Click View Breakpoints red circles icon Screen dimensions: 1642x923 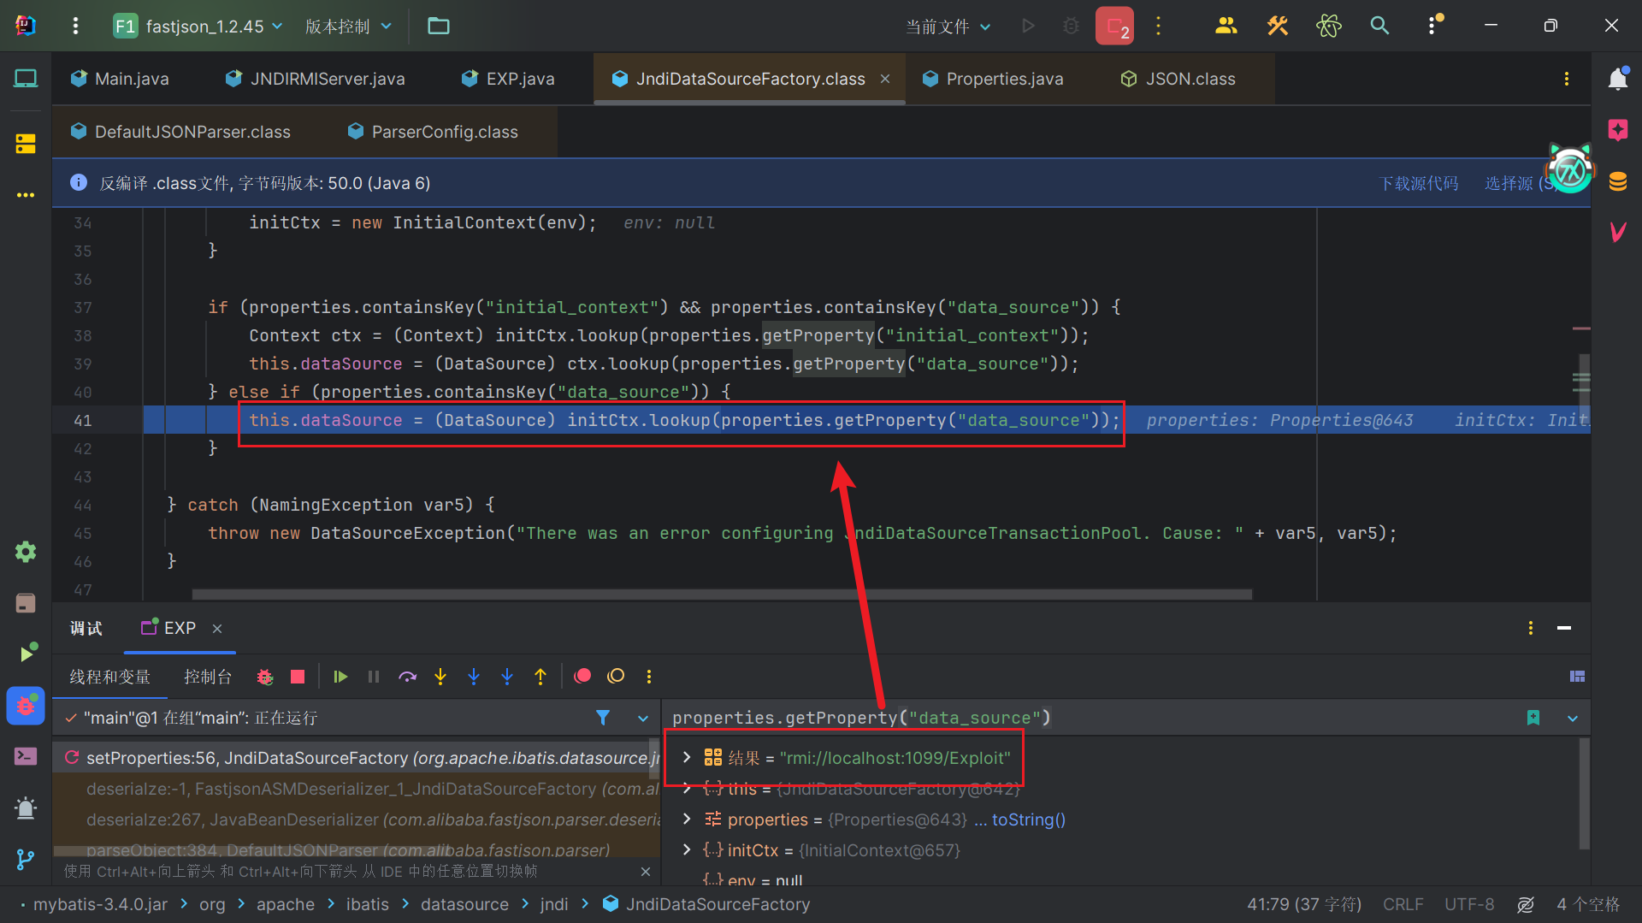coord(582,677)
